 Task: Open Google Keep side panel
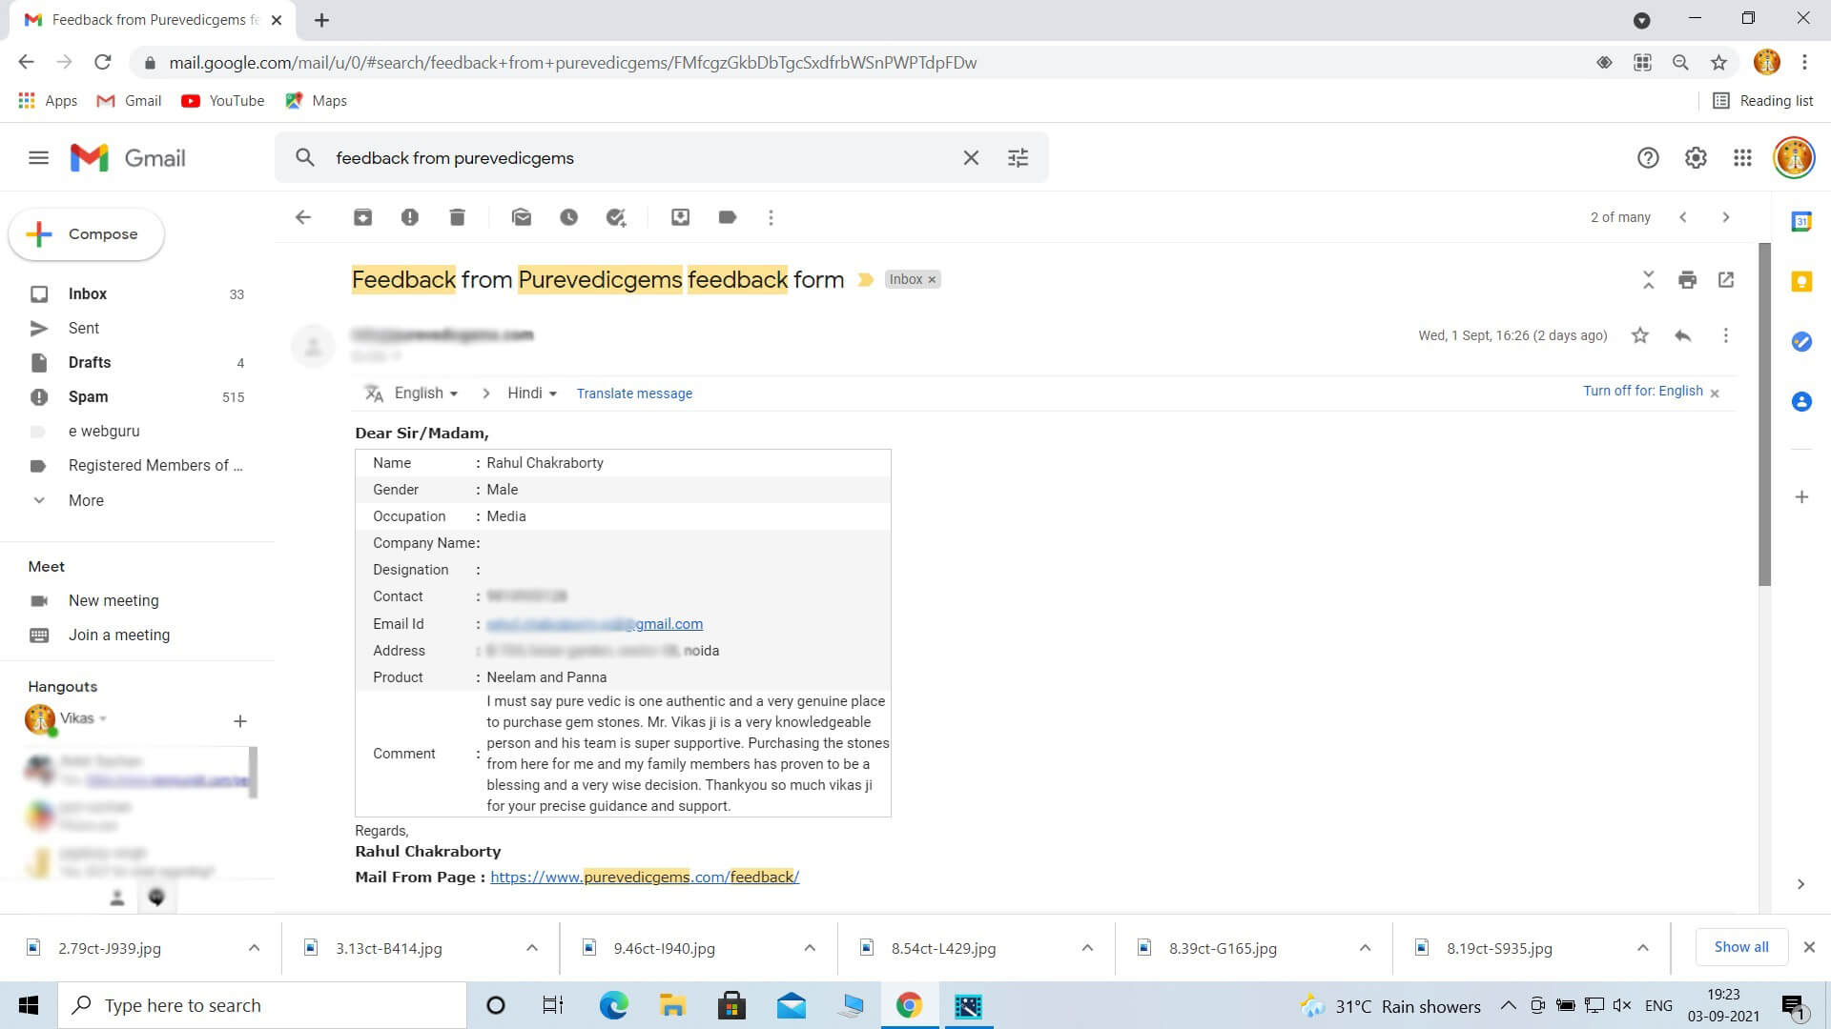coord(1801,282)
